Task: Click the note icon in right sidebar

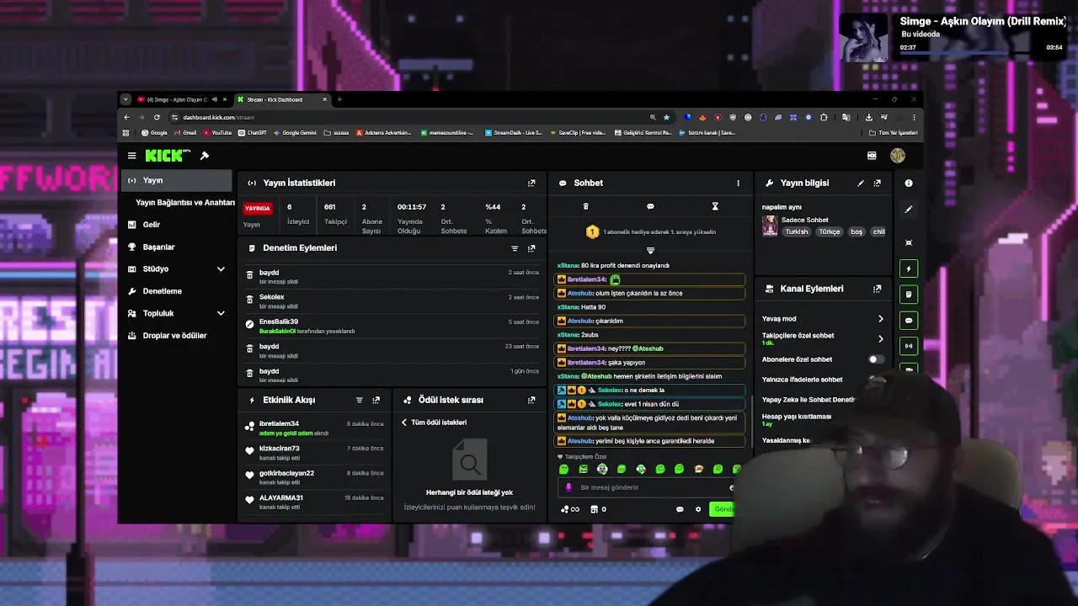Action: 909,295
